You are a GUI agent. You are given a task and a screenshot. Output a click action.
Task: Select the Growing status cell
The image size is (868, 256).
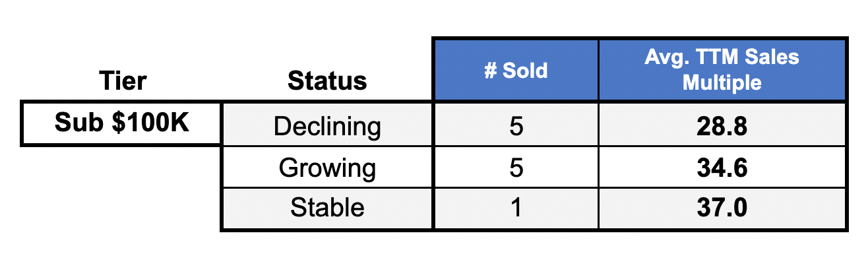[327, 168]
